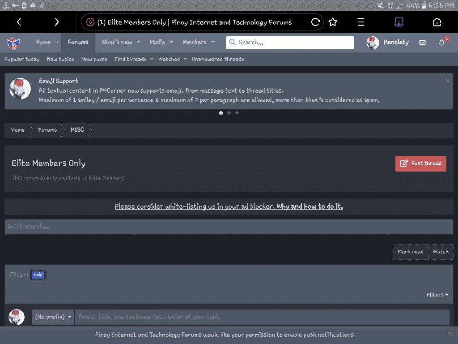Viewport: 458px width, 344px height.
Task: Tap the battery indicator in status bar
Action: click(x=424, y=5)
